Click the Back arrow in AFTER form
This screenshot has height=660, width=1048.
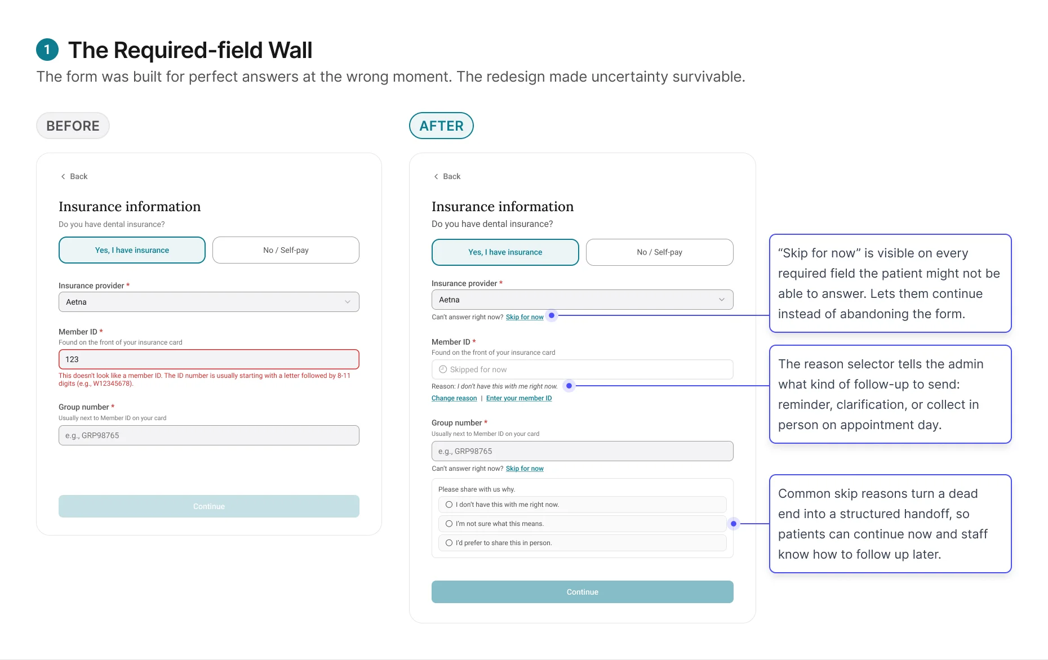(436, 176)
